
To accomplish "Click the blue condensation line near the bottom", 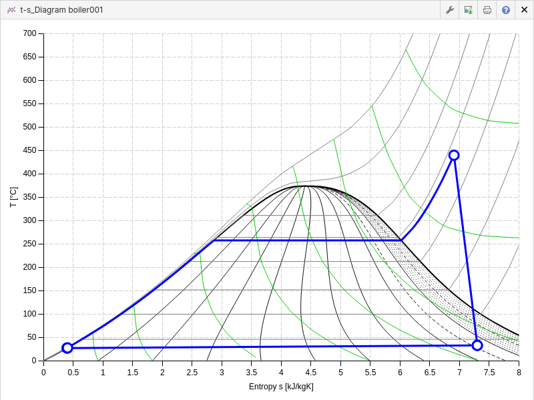I will point(267,347).
